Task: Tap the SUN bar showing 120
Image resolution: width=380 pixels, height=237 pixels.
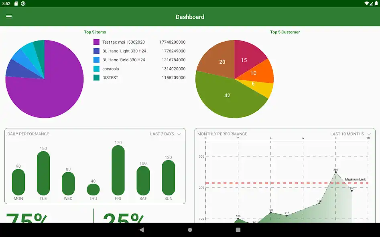Action: 169,178
